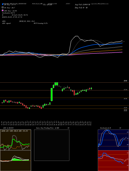129x171 pixels.
Task: Click the 'ADX & MACD' panel heading
Action: [8, 128]
